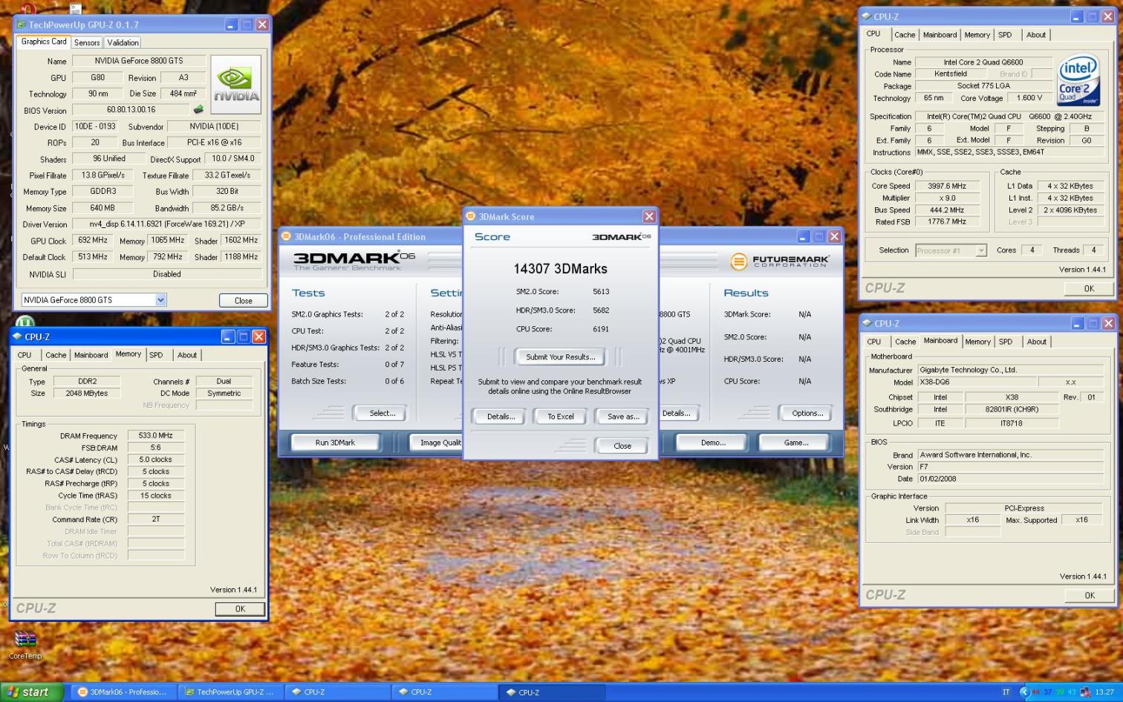Click the 3DMark06 taskbar button
Image resolution: width=1123 pixels, height=702 pixels.
(123, 692)
